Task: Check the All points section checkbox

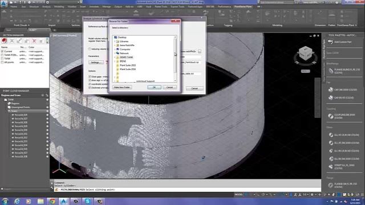Action: 2,62
